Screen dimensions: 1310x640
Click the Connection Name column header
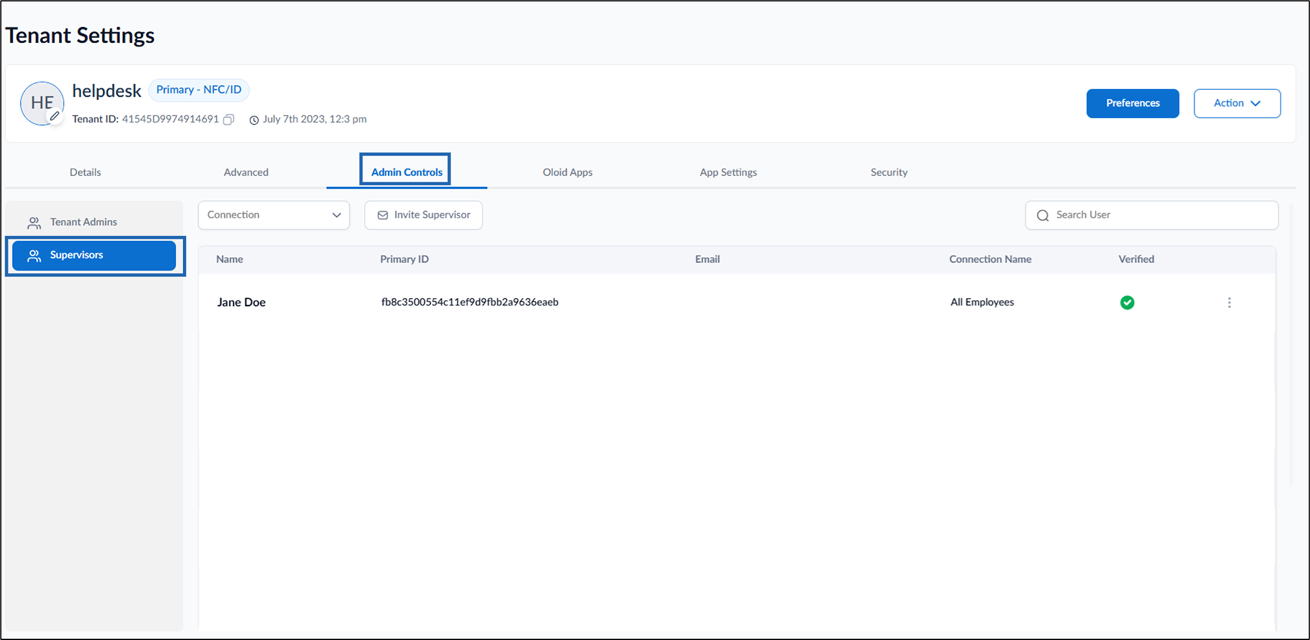coord(990,259)
